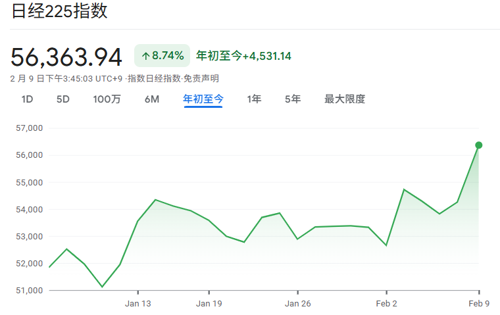
Task: Click the 日经225指数 title
Action: point(59,11)
